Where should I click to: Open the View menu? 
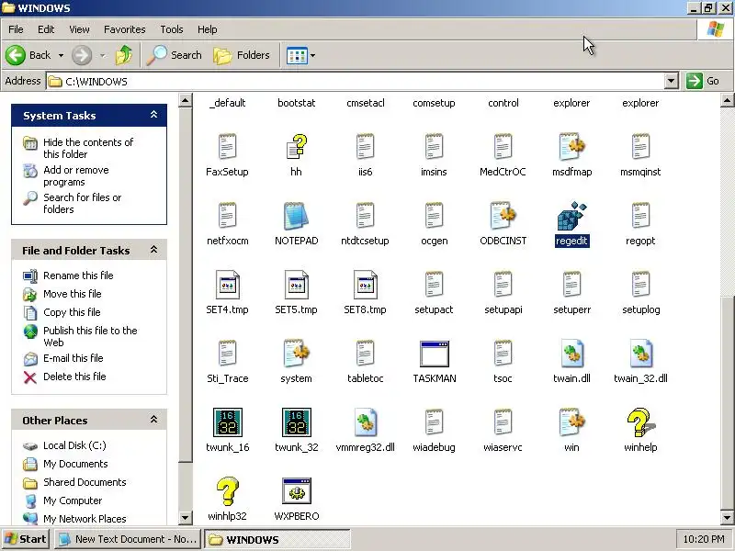(x=79, y=29)
